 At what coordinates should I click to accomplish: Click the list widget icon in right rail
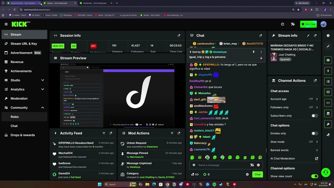(328, 81)
